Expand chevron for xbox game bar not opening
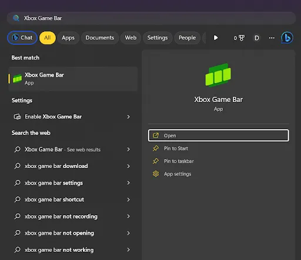Viewport: 301px width, 260px height. (x=128, y=233)
